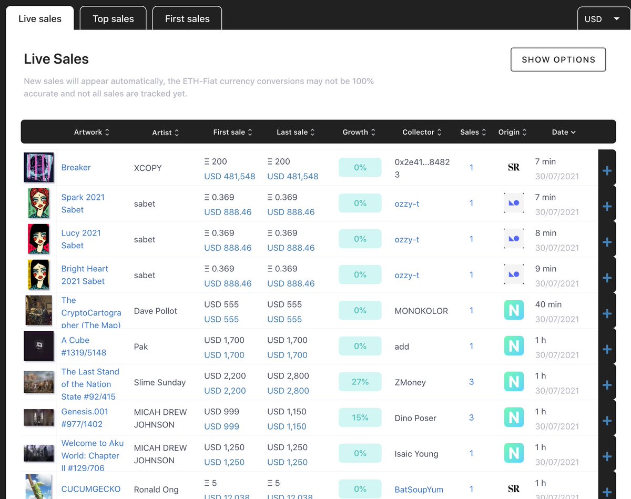Open the Bright Heart 2021 Sabet link
Viewport: 631px width, 499px height.
(x=85, y=274)
